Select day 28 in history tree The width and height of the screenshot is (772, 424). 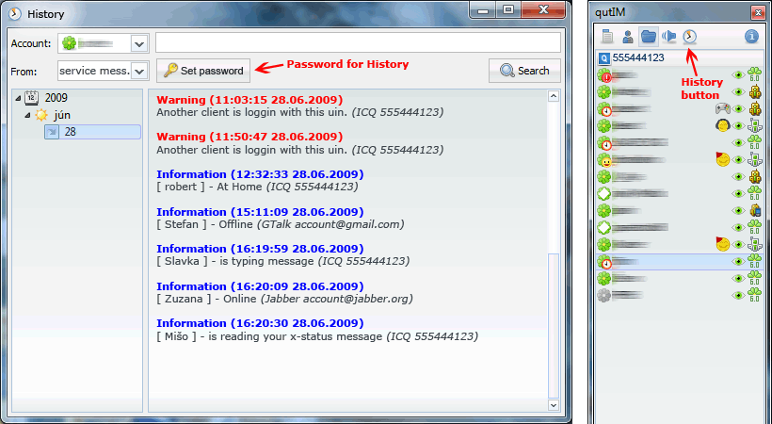[x=70, y=132]
